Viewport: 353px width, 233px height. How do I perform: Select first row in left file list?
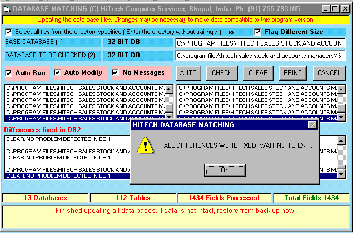(85, 88)
